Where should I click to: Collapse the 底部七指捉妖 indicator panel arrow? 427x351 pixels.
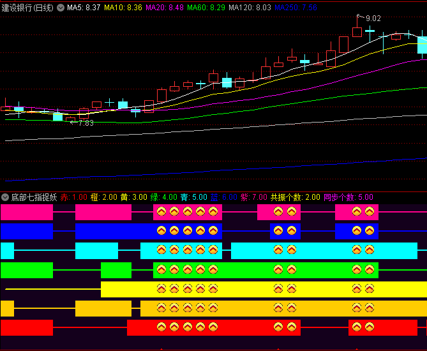point(5,197)
